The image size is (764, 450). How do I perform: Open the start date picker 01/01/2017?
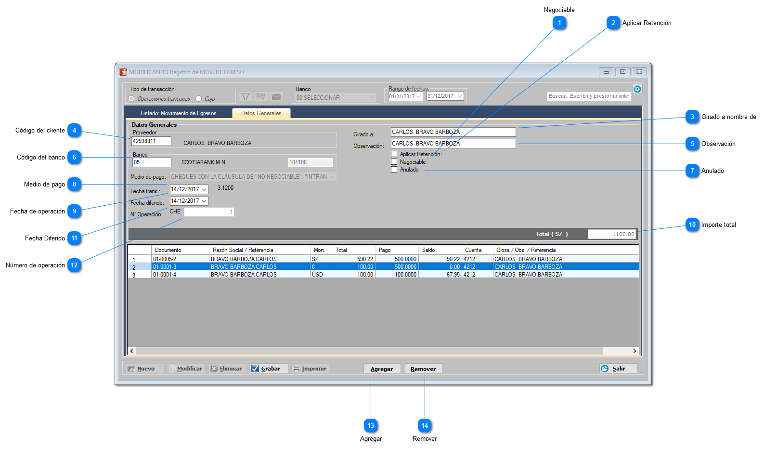(x=419, y=96)
